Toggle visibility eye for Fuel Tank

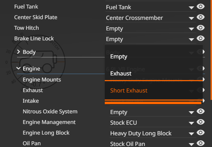click(x=201, y=6)
